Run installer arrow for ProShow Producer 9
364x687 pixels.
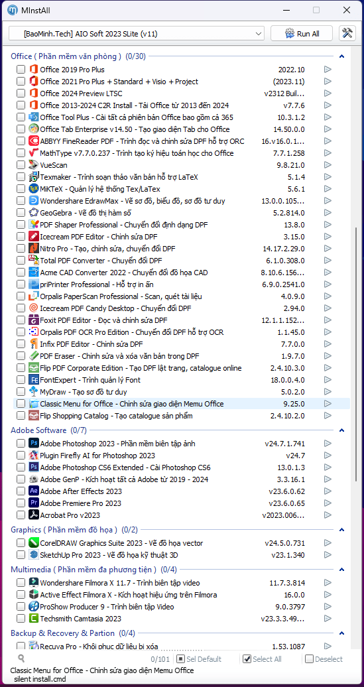328,607
